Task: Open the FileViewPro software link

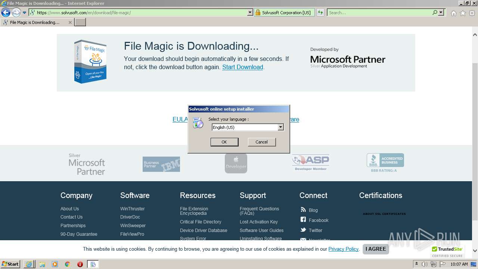Action: 132,234
